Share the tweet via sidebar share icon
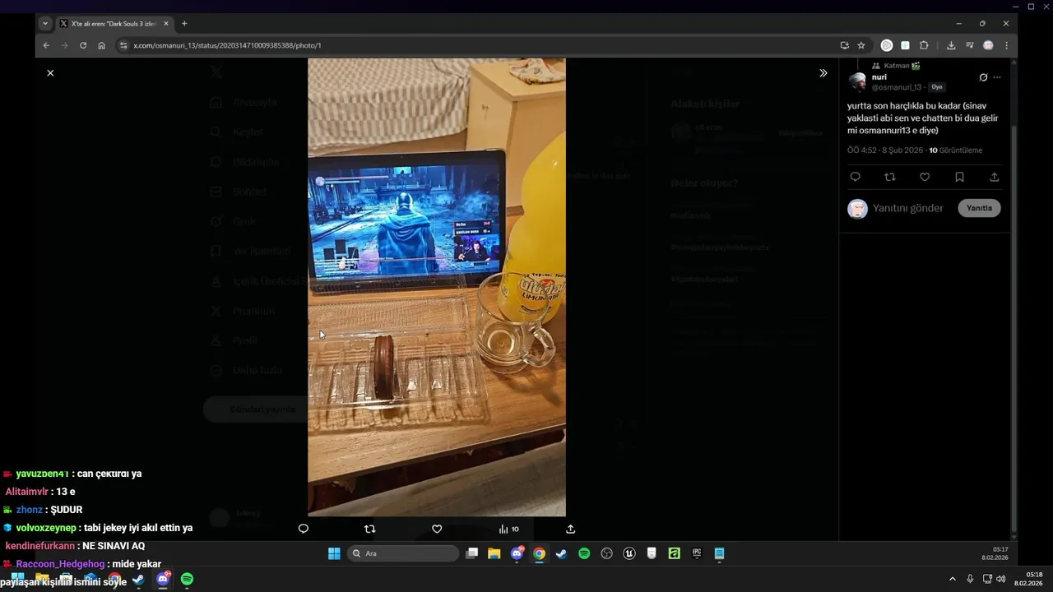Screen dimensions: 1053x592 (x=994, y=177)
